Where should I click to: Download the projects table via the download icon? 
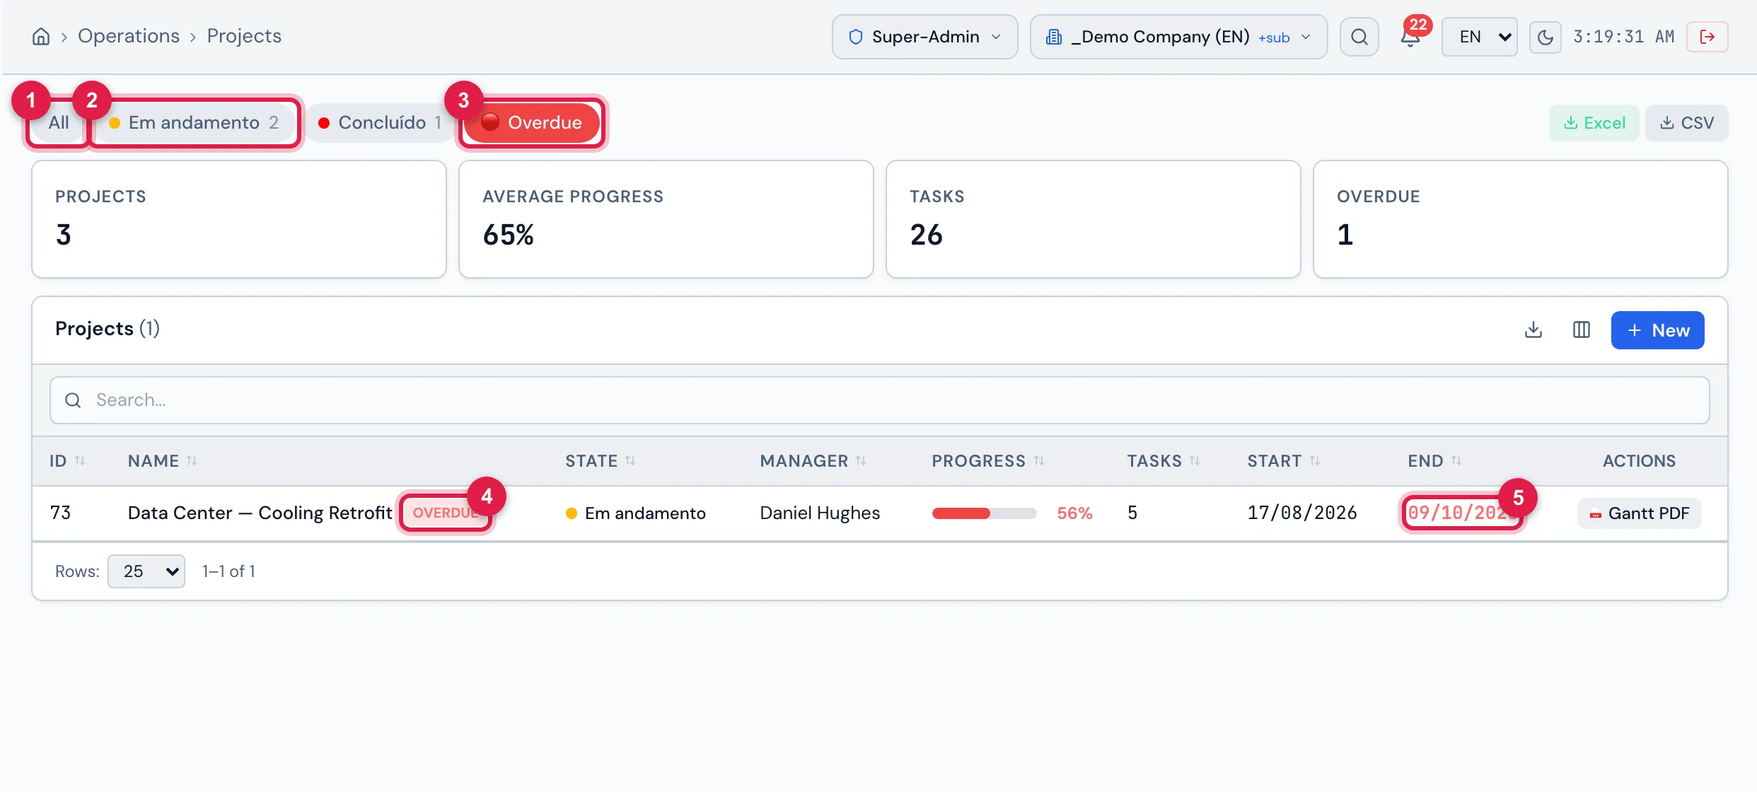coord(1533,330)
